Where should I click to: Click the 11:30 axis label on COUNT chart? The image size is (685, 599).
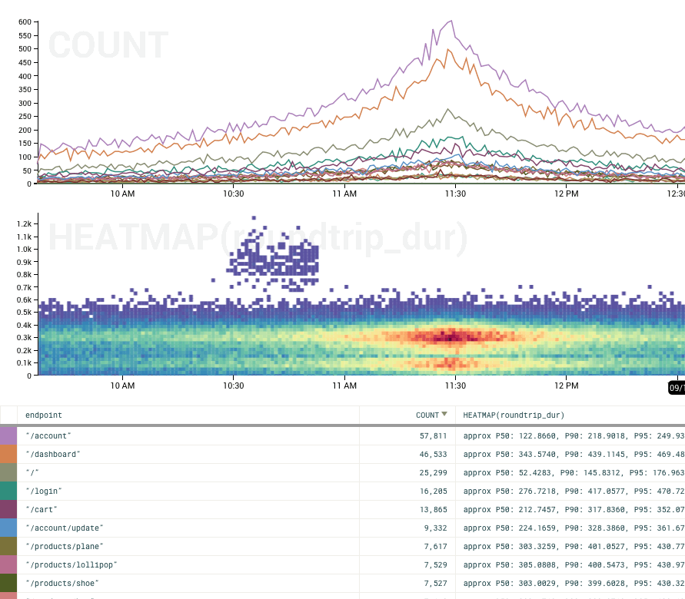pyautogui.click(x=457, y=194)
